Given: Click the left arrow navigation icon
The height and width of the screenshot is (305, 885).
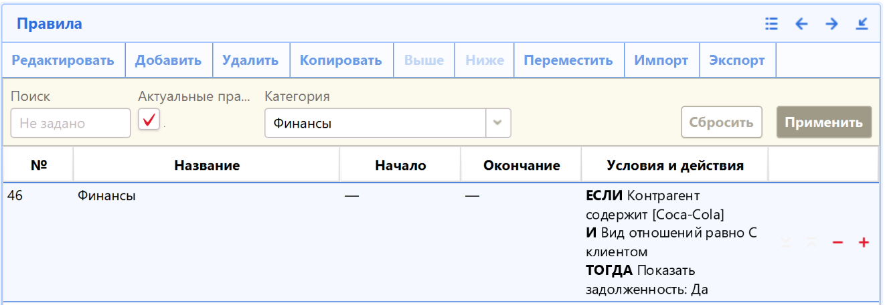Looking at the screenshot, I should [x=801, y=24].
